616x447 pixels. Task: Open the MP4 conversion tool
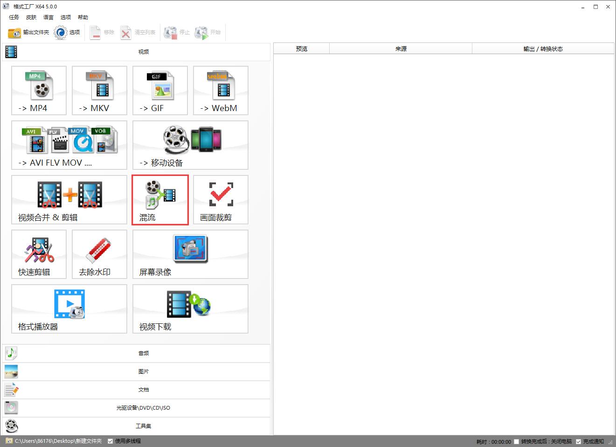(39, 91)
